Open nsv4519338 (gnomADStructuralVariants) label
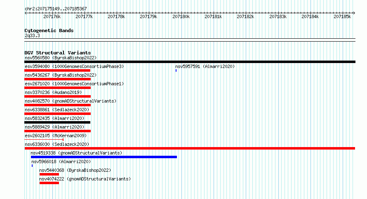367x199 pixels. 76,153
